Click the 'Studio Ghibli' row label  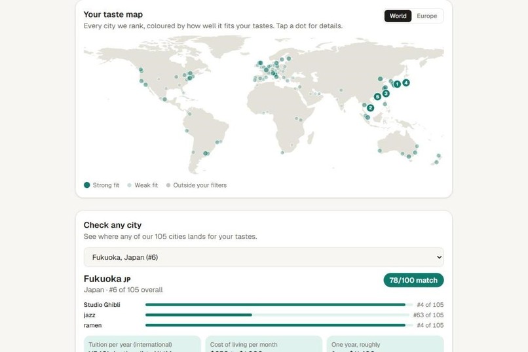[x=102, y=305]
